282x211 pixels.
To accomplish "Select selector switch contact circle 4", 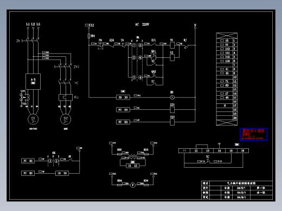I will 140,77.
